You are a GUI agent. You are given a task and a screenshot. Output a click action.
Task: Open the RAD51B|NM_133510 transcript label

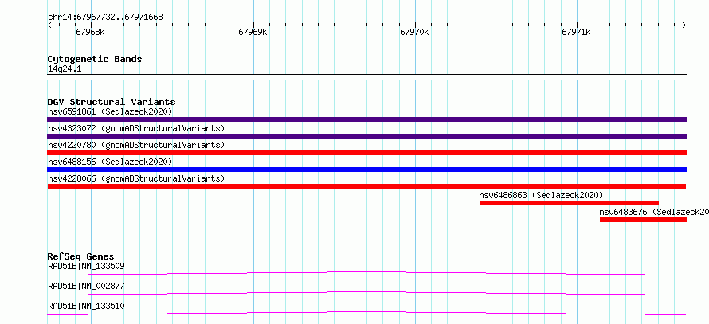pos(86,306)
